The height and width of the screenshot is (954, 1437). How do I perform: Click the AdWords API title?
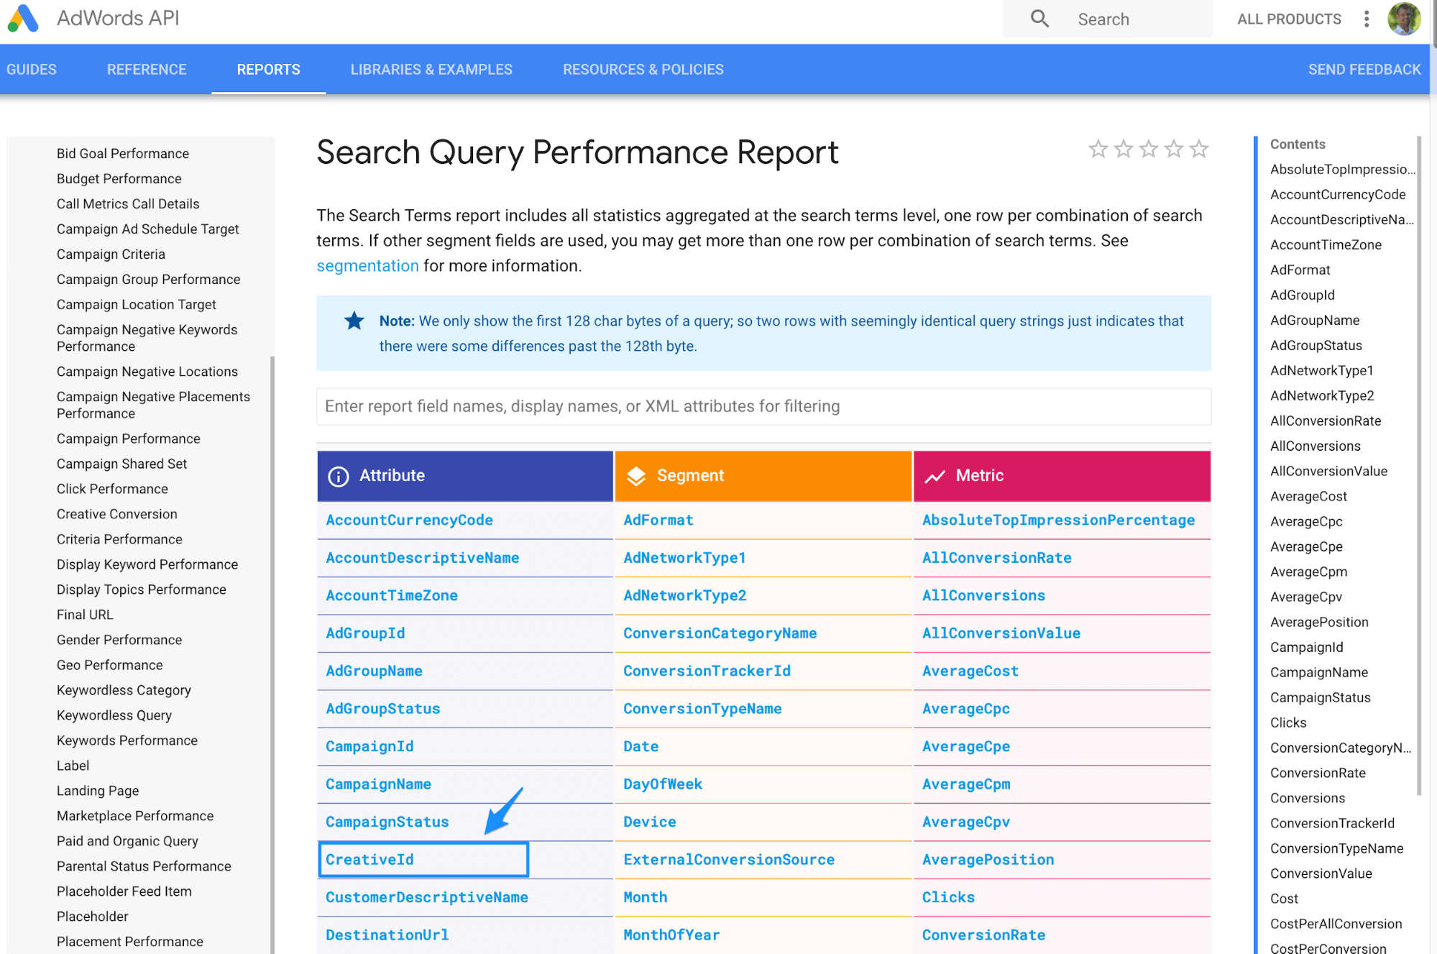(118, 18)
